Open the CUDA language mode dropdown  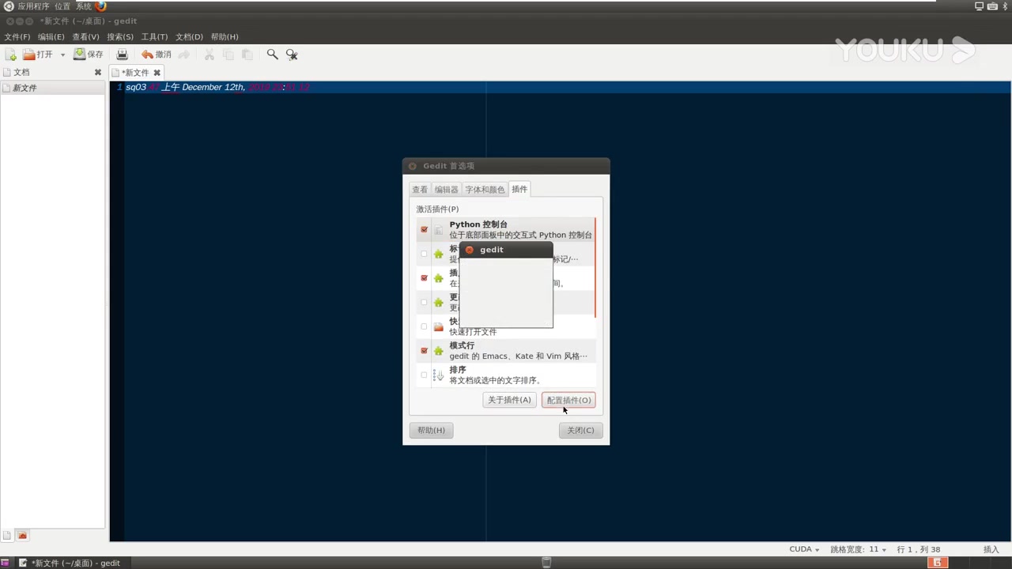(x=805, y=549)
